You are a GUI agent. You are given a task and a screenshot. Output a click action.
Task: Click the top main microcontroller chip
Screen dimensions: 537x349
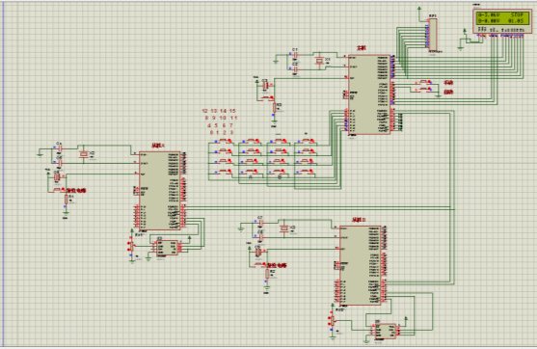[x=369, y=94]
